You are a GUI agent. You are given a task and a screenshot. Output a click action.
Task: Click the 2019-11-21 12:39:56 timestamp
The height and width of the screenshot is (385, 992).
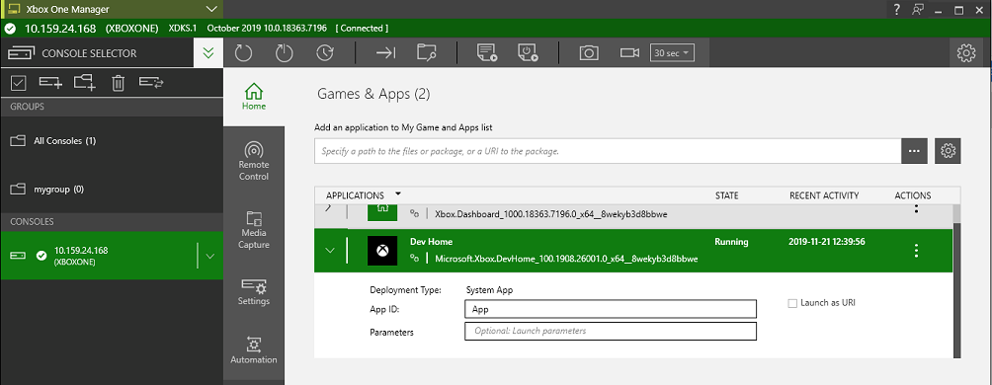(x=827, y=242)
